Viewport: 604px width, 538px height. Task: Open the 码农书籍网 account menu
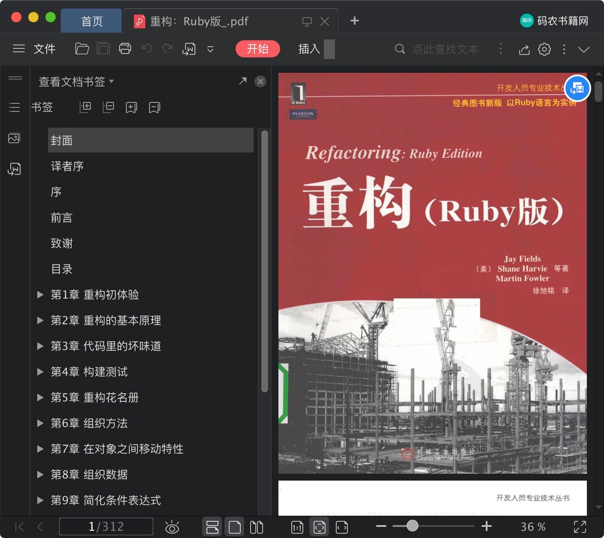click(554, 21)
